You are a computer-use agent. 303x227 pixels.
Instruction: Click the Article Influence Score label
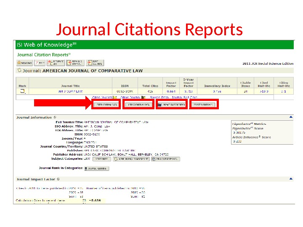click(x=251, y=137)
